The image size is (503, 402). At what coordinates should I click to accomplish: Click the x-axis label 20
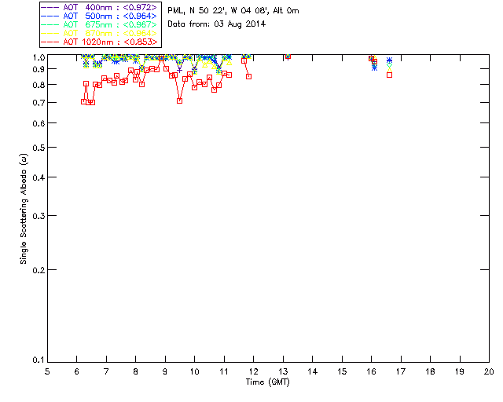489,371
